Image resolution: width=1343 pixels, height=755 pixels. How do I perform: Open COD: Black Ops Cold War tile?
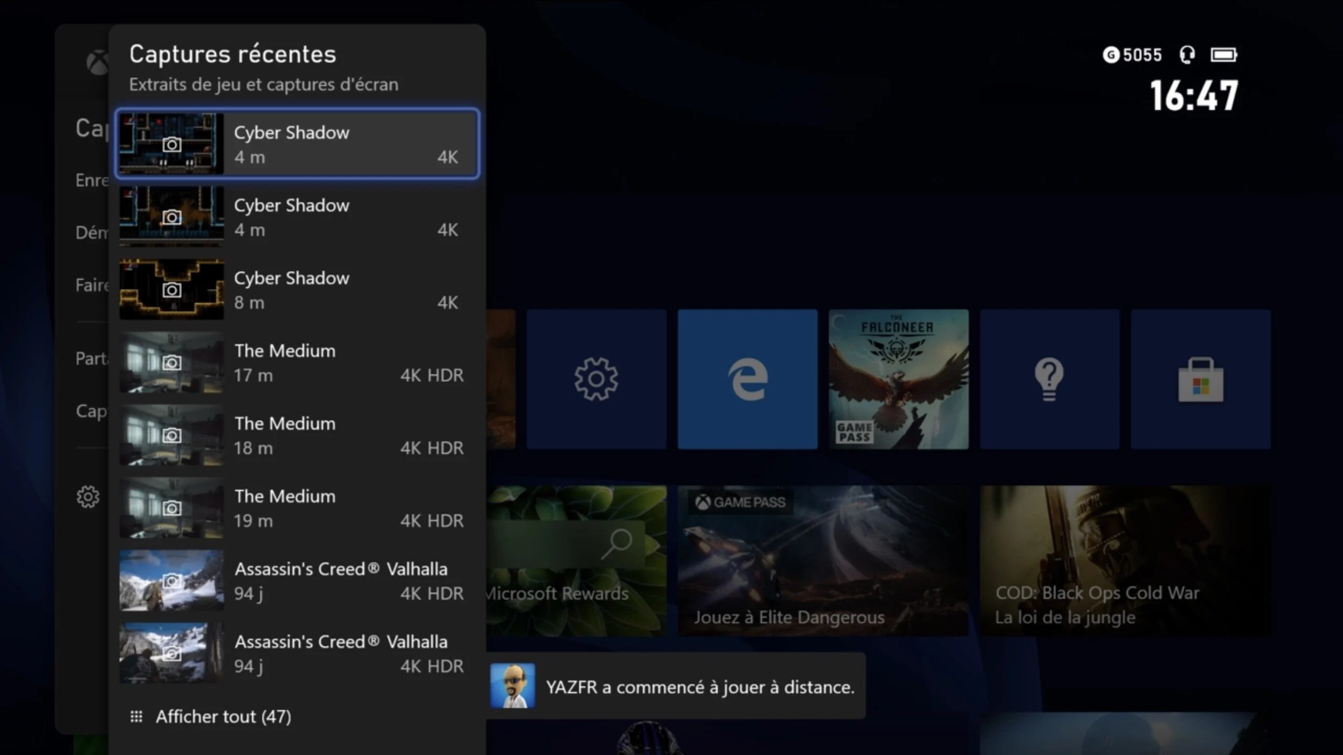coord(1125,561)
